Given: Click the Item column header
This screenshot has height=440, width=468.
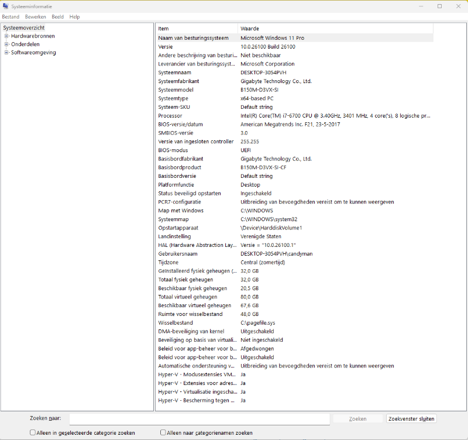Looking at the screenshot, I should tap(197, 29).
